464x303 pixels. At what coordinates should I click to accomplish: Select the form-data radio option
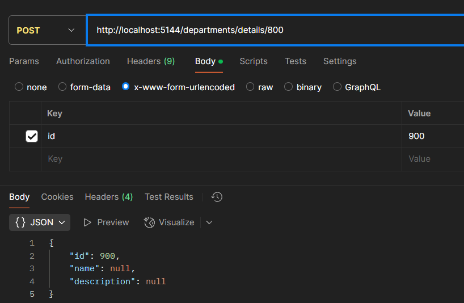tap(63, 87)
